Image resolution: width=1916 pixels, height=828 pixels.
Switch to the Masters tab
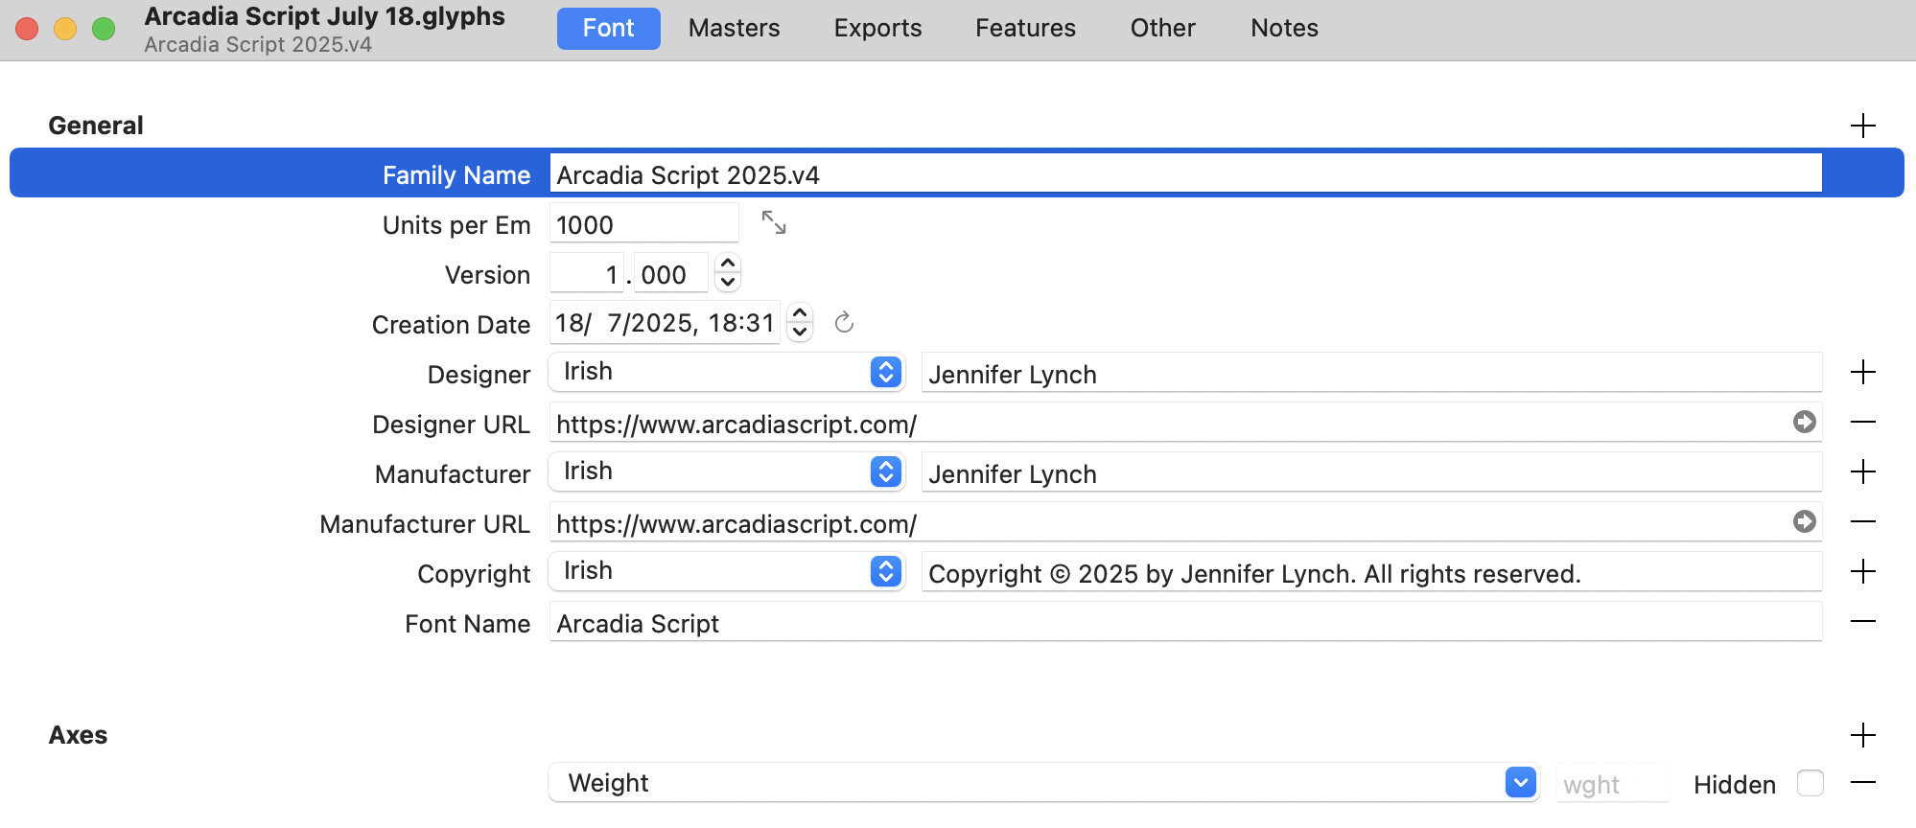click(734, 28)
